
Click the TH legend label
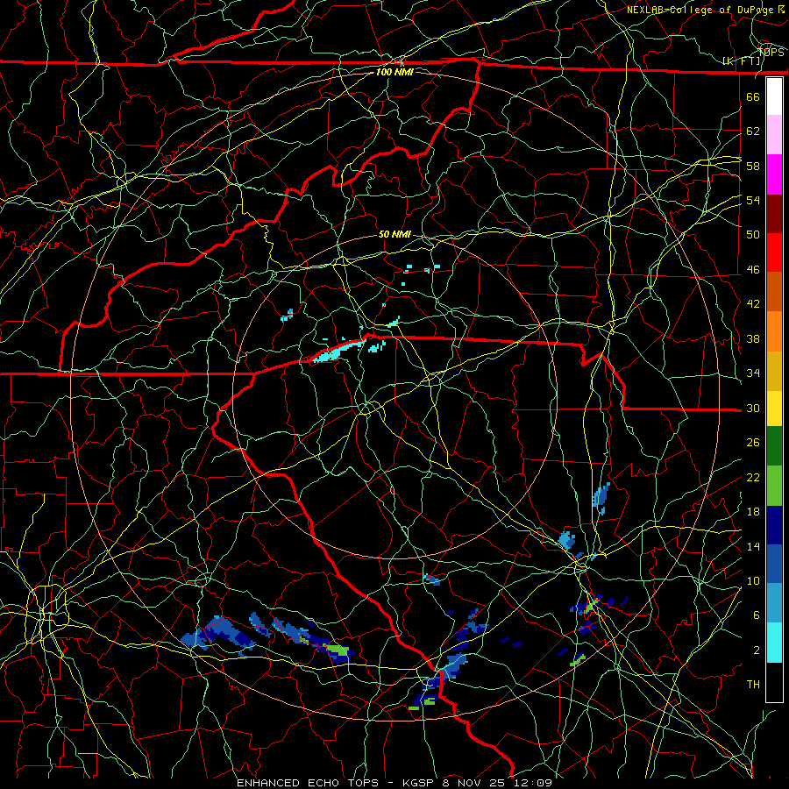point(753,685)
